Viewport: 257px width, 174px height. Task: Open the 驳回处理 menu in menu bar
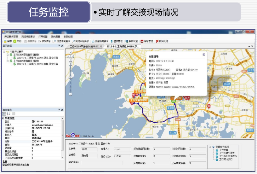point(68,37)
